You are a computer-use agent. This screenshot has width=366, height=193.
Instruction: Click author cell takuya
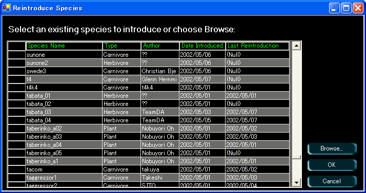click(x=160, y=169)
